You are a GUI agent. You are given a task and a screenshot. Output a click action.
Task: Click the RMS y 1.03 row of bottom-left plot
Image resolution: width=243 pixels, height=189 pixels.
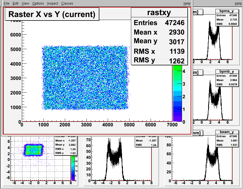(66, 153)
